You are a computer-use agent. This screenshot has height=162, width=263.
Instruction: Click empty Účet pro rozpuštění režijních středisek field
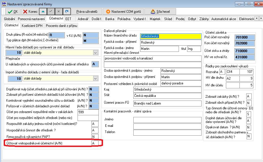click(x=88, y=118)
